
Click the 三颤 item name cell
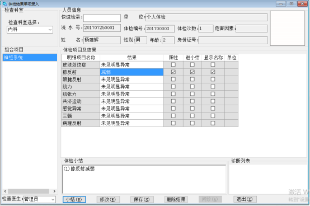[x=81, y=116]
